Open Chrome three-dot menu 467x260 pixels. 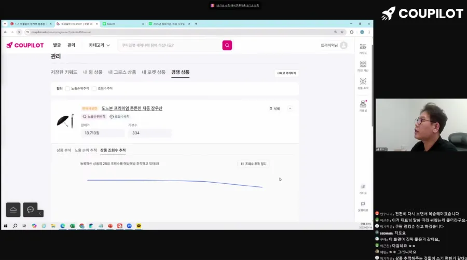click(x=369, y=32)
